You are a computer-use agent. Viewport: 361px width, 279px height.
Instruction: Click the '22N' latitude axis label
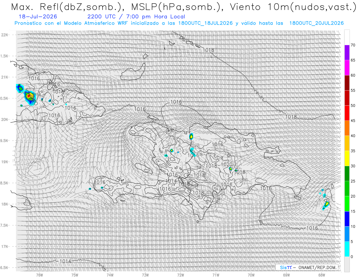5,35
